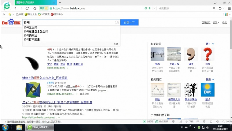Click the extensions grid icon on bookmarks bar
This screenshot has width=232, height=131.
226,14
